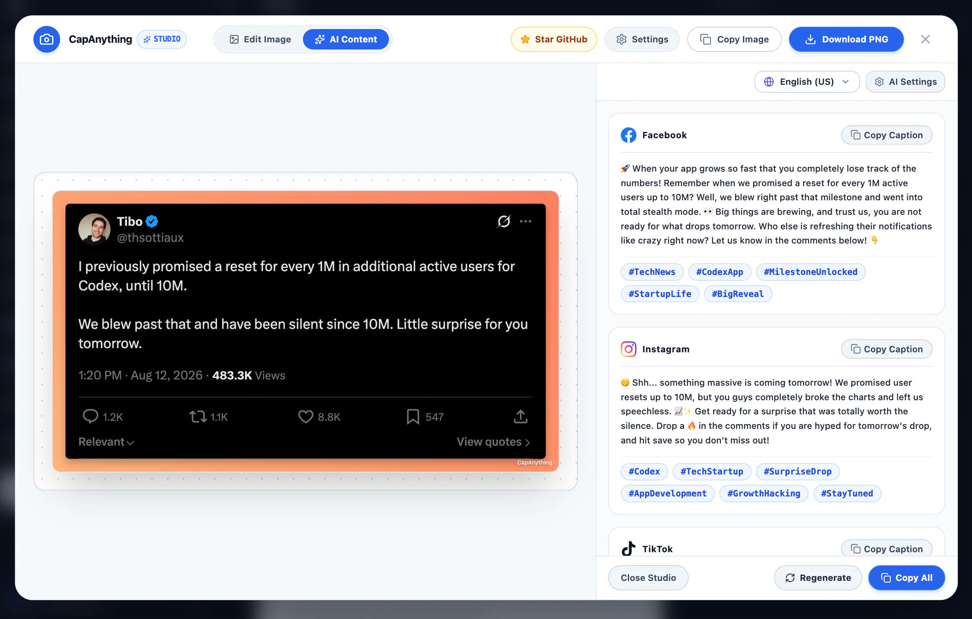Select the #StayTuned hashtag

point(847,493)
